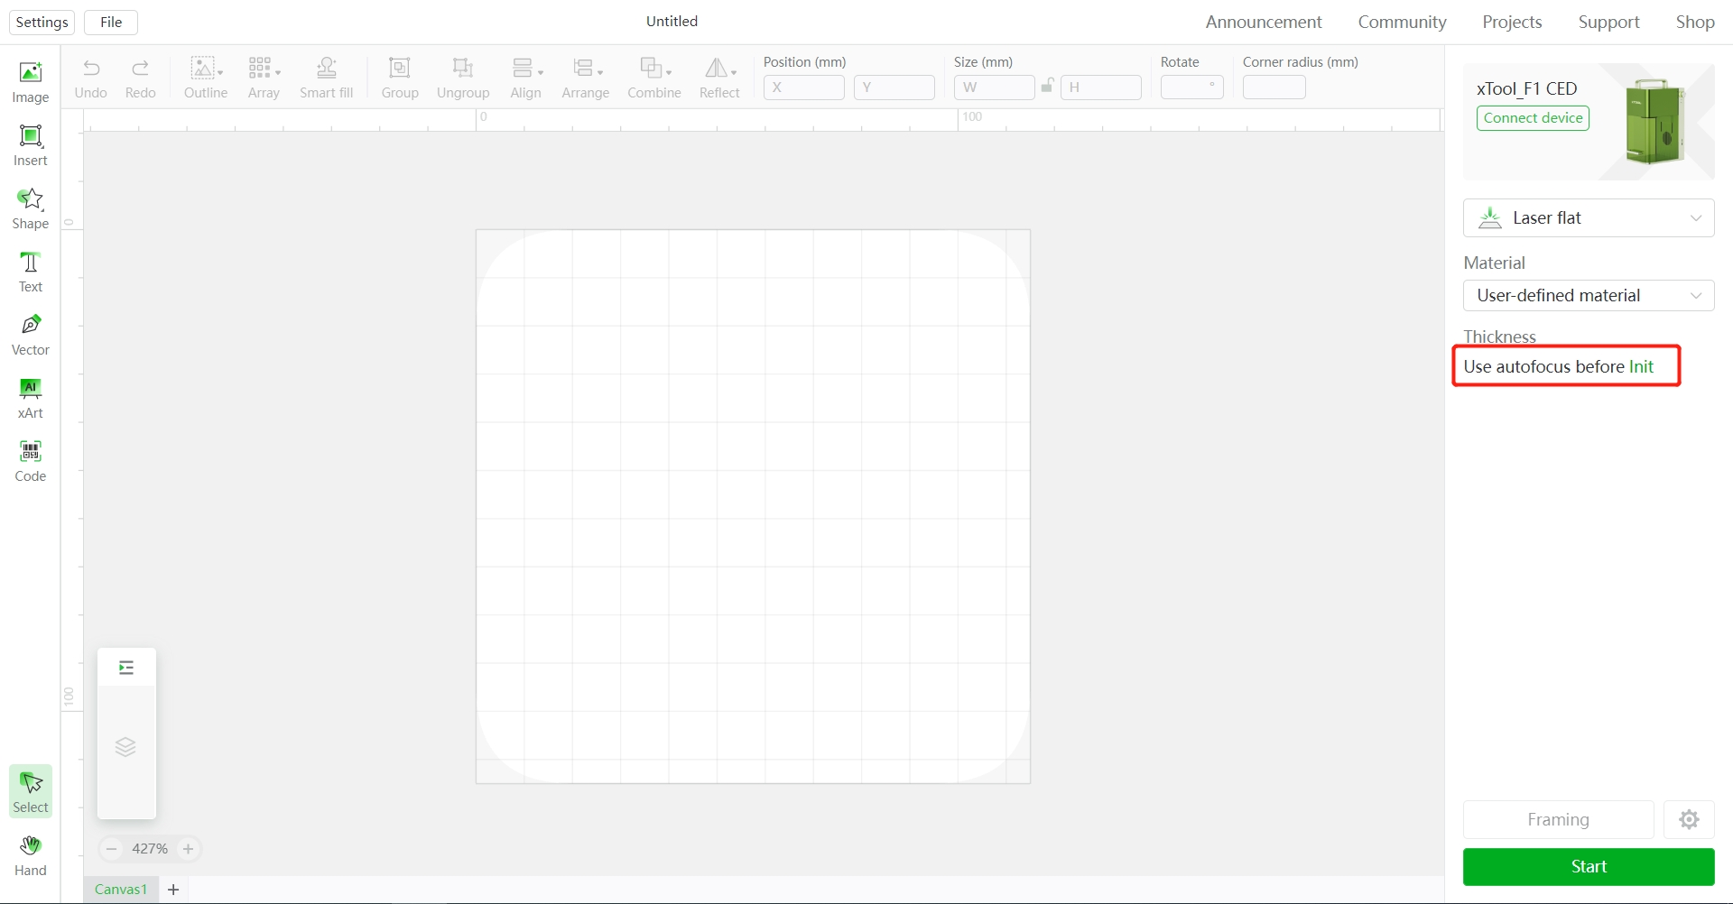Image resolution: width=1733 pixels, height=904 pixels.
Task: Open the layers stack icon
Action: [x=125, y=747]
